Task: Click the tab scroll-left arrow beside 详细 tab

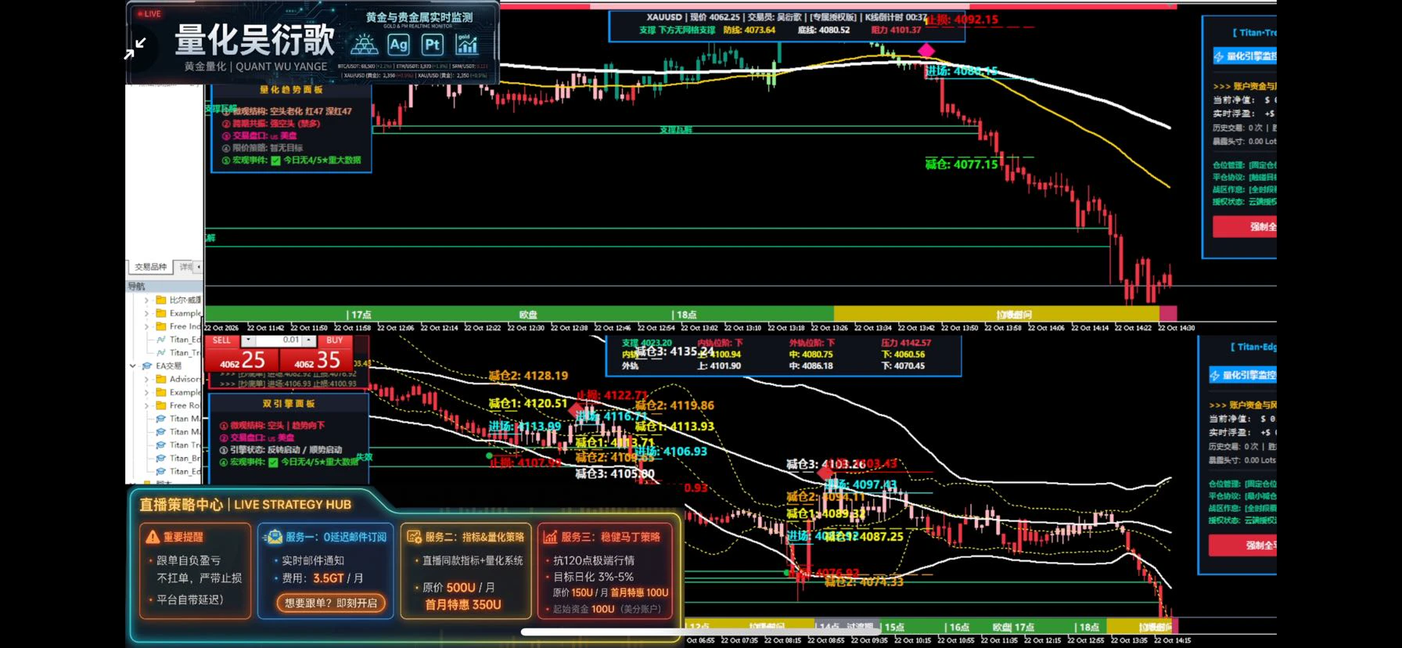Action: click(x=199, y=267)
